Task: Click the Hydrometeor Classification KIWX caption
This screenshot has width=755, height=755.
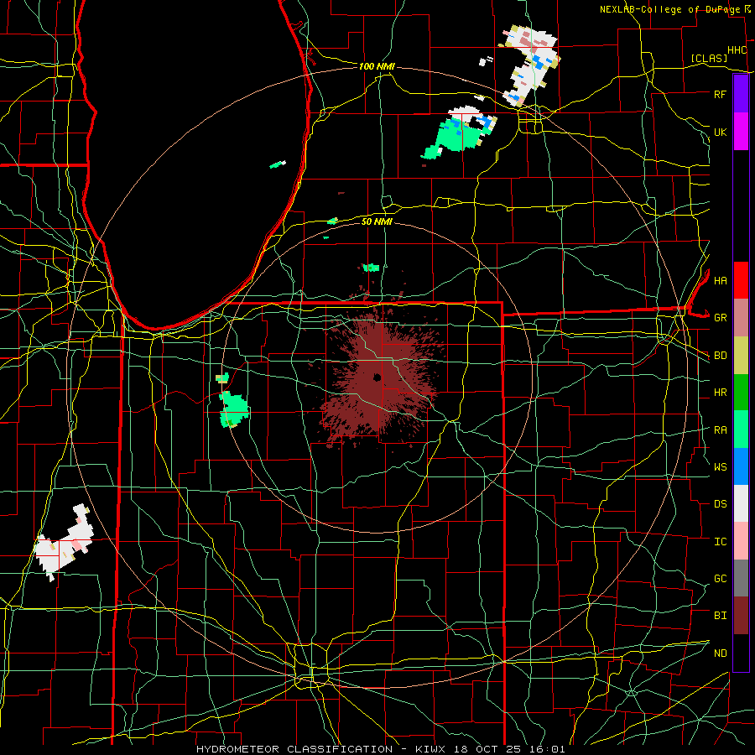Action: [380, 749]
